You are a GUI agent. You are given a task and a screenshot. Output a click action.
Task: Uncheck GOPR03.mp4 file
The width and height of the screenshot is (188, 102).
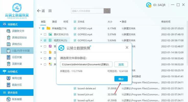[x=75, y=40]
